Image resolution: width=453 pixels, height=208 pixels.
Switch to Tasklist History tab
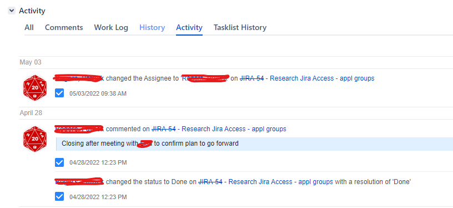pyautogui.click(x=240, y=27)
